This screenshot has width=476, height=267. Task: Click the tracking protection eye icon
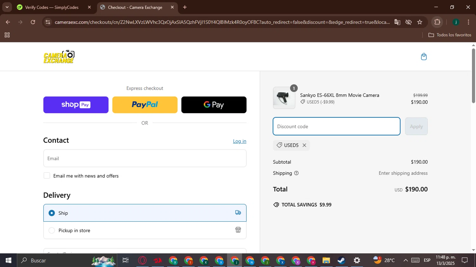pyautogui.click(x=409, y=22)
